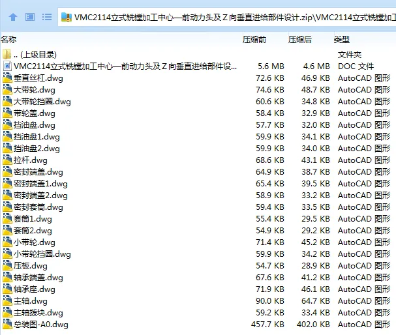
Task: Select file name 套筒1.dwg
Action: [x=33, y=219]
